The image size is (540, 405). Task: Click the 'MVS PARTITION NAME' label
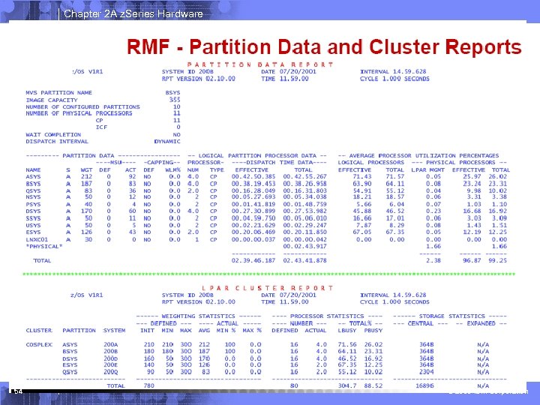pyautogui.click(x=59, y=93)
